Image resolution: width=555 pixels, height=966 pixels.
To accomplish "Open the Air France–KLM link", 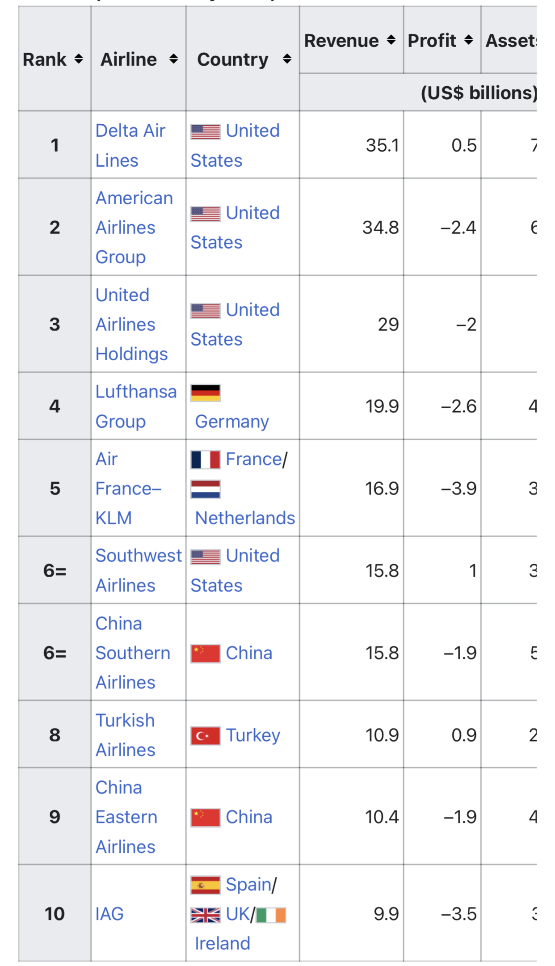I will coord(128,489).
